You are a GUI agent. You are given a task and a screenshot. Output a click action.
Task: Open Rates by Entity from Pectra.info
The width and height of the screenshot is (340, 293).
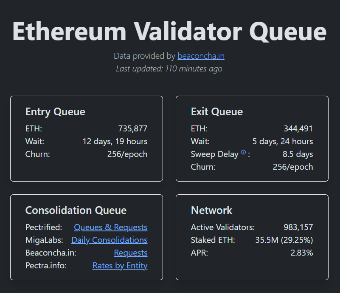[120, 265]
